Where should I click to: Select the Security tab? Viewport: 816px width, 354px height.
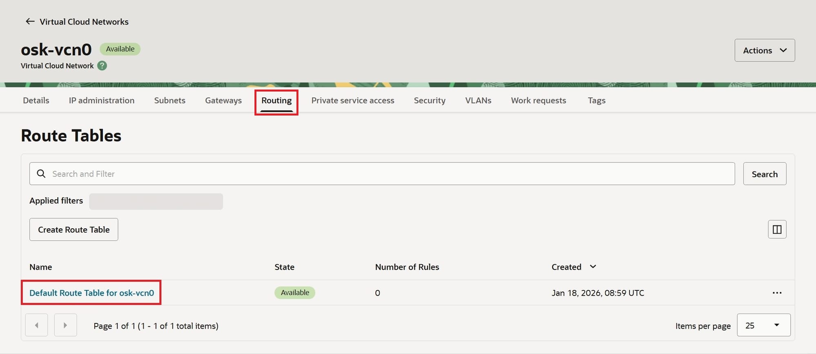[x=430, y=100]
